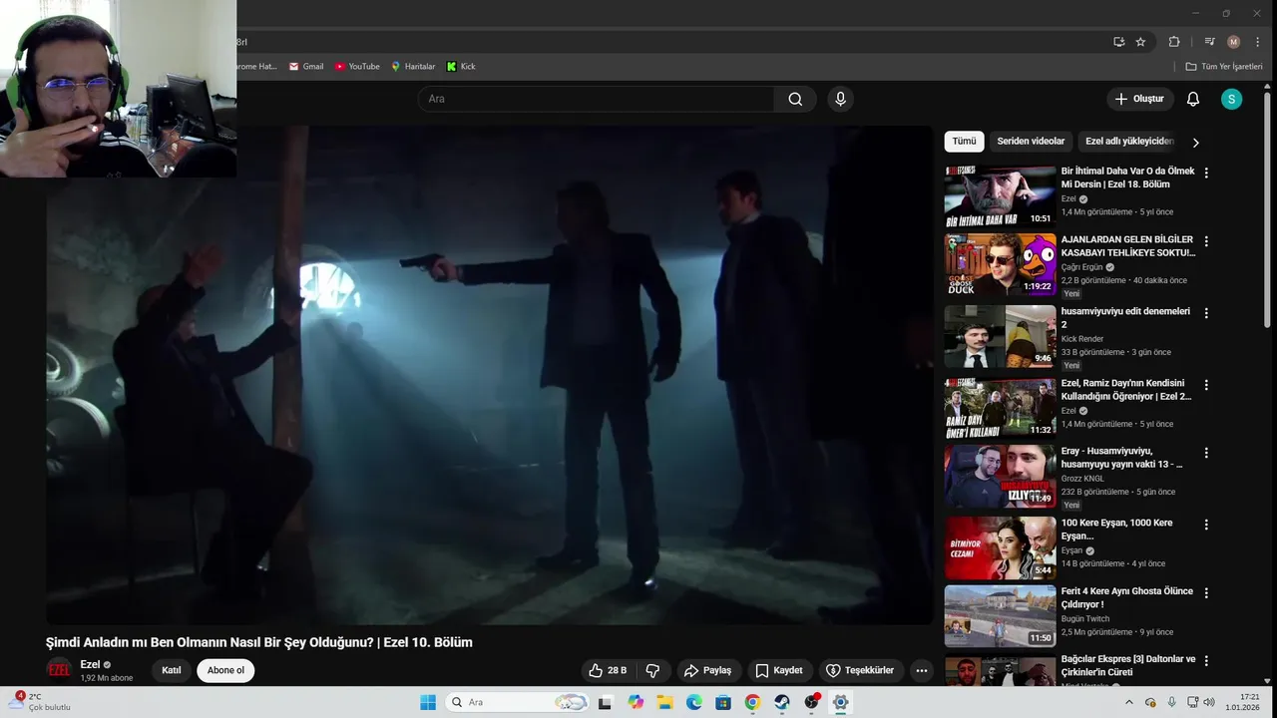Open Haritalar bookmark
Screen dimensions: 1277x718
tap(413, 67)
